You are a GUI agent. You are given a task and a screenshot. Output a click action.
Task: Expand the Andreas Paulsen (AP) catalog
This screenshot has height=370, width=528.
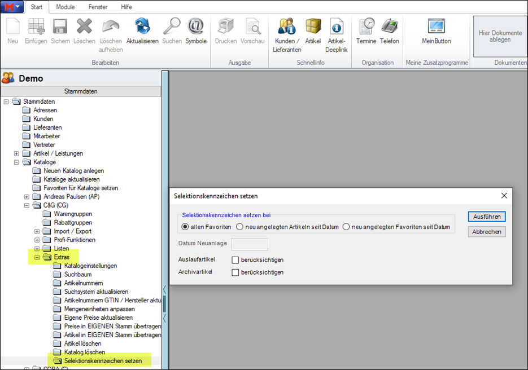coord(27,197)
